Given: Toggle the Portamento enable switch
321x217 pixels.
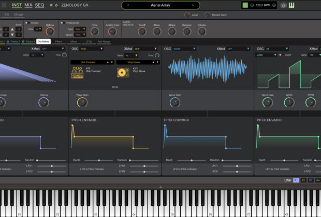Looking at the screenshot, I should point(63,23).
